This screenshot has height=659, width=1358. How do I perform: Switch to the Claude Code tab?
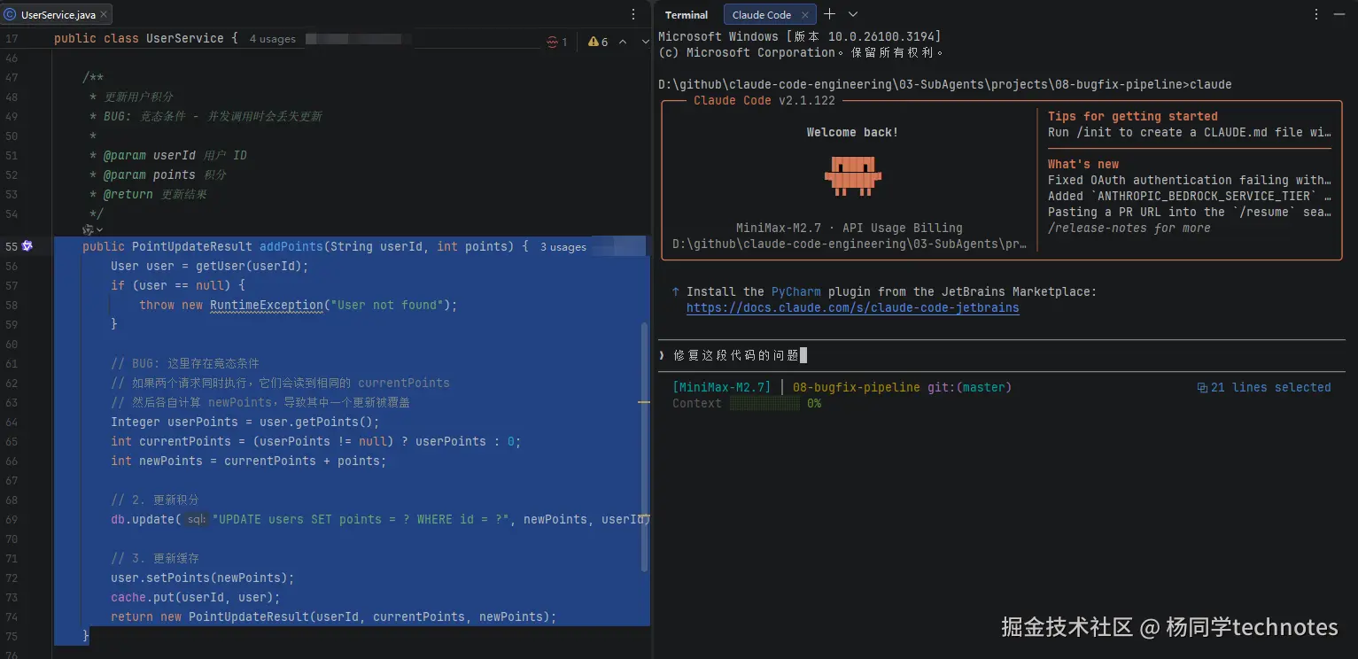pos(762,15)
